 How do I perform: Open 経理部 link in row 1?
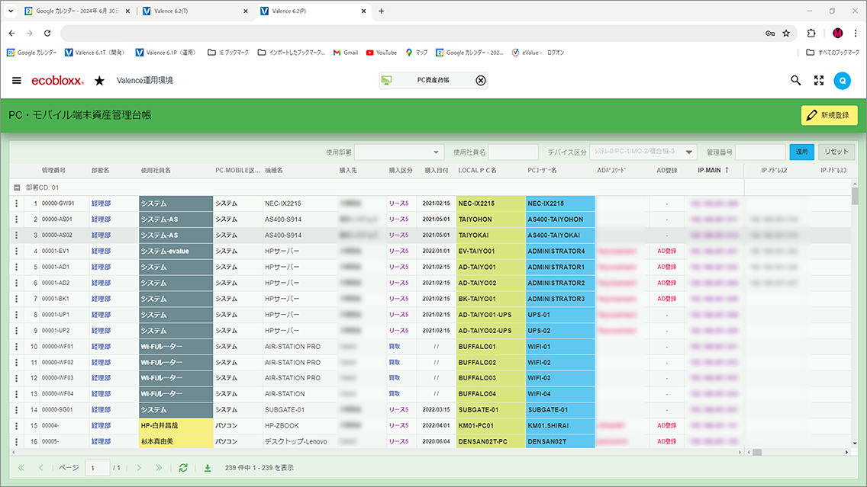point(102,203)
